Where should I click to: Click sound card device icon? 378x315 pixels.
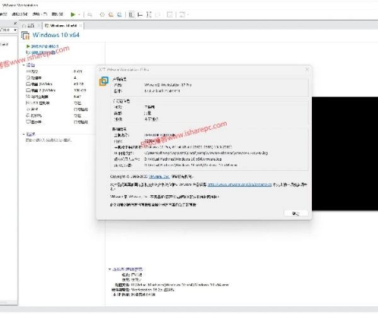point(28,109)
